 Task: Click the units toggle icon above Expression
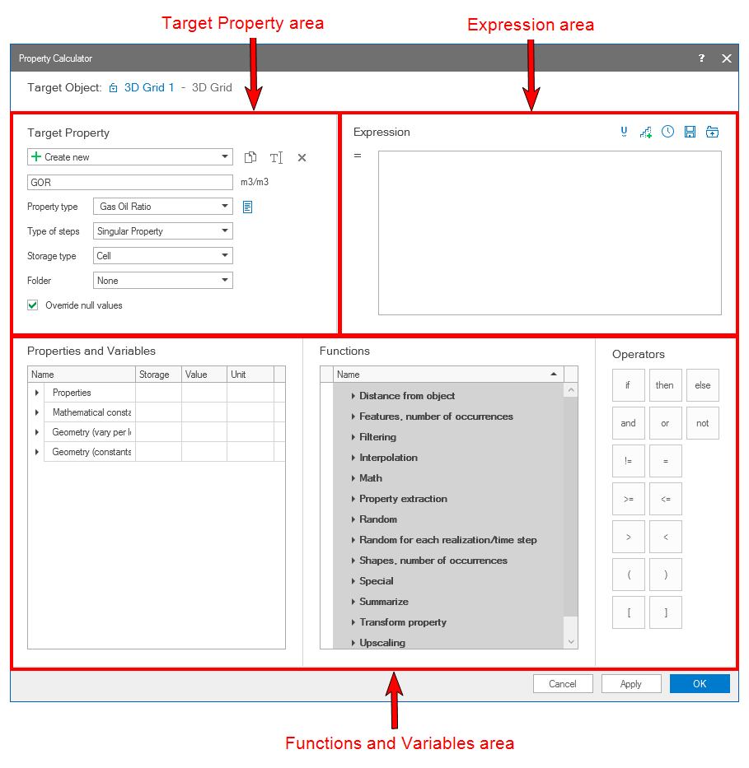(624, 132)
